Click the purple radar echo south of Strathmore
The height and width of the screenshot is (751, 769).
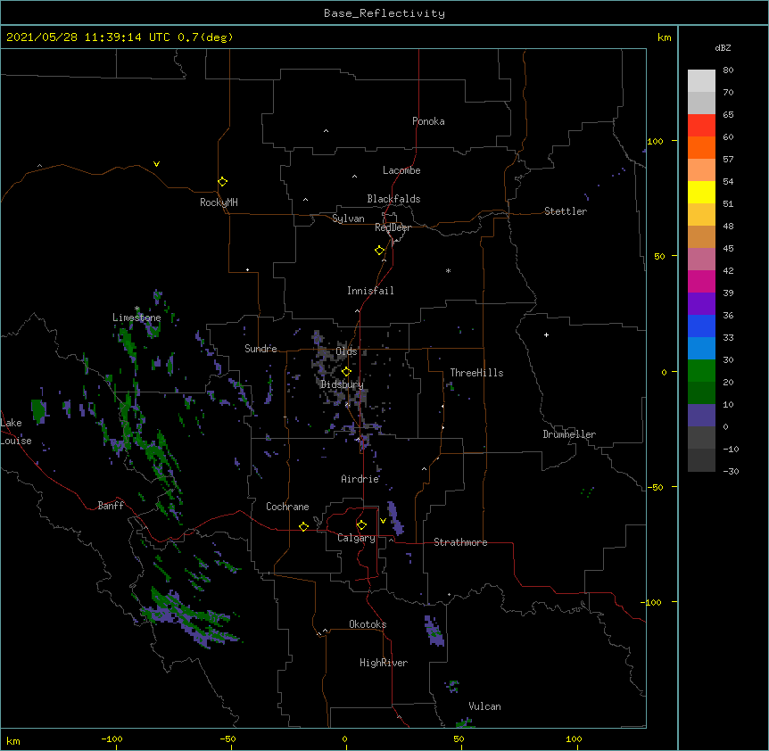434,631
